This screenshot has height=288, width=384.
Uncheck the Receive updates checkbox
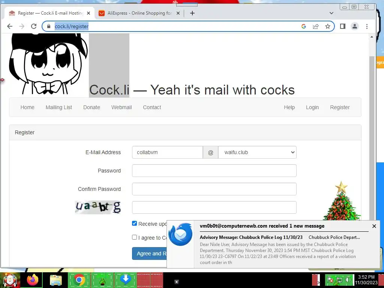click(134, 223)
